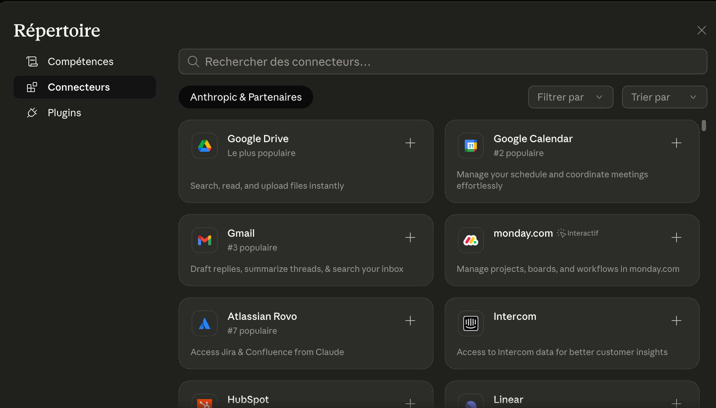Select the Anthropic & Partenaires filter pill
Viewport: 716px width, 408px height.
(x=246, y=97)
